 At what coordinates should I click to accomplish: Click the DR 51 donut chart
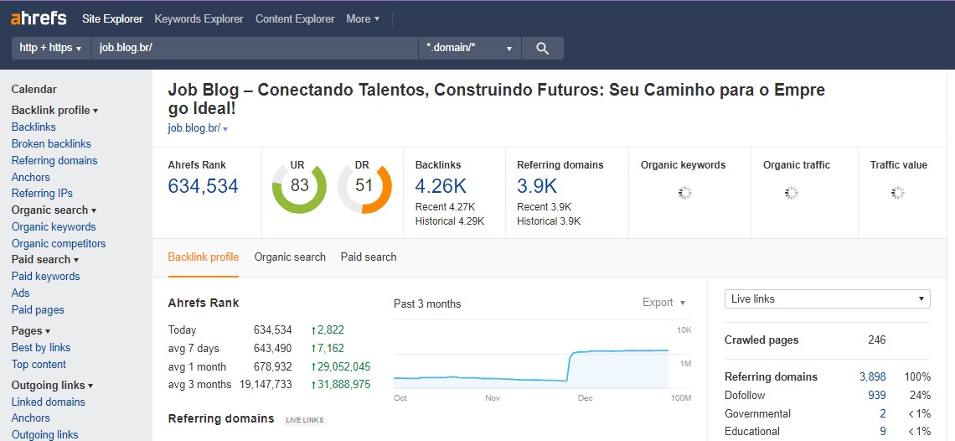pyautogui.click(x=364, y=186)
